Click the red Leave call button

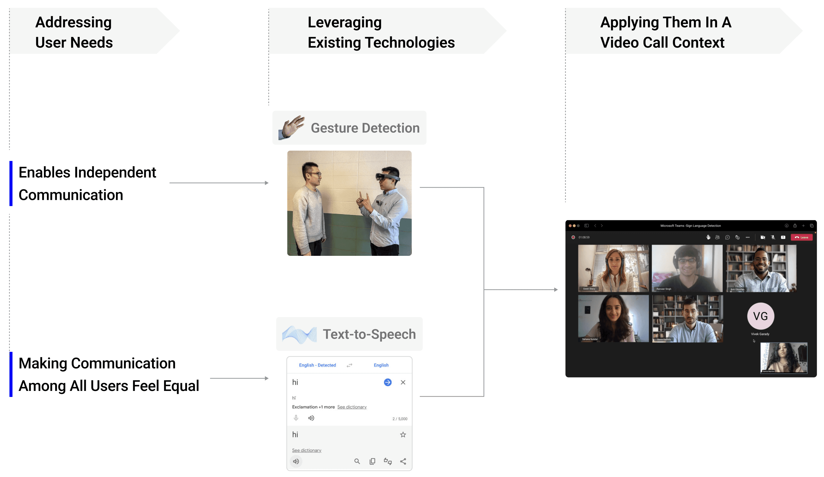pos(802,237)
